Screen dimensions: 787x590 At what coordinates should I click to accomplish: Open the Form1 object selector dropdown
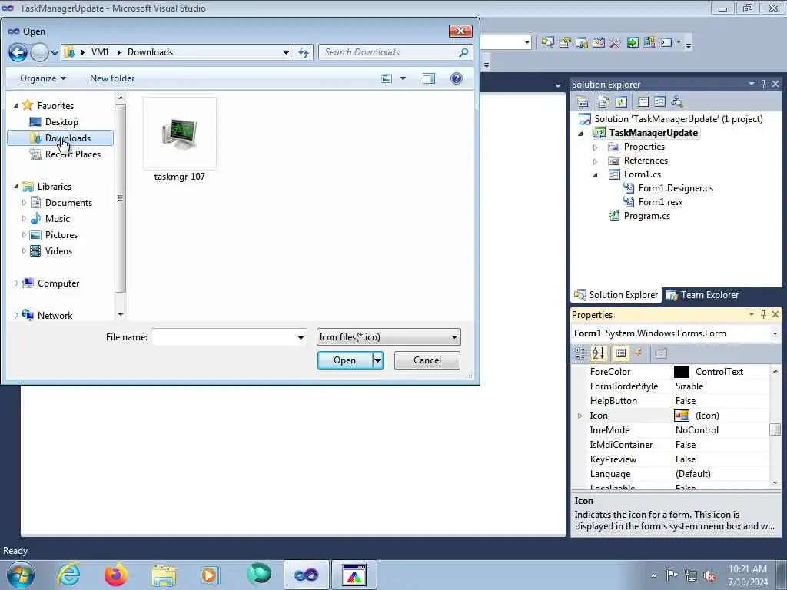(x=775, y=333)
